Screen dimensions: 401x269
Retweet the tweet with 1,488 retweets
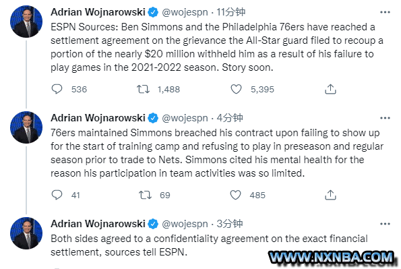(x=143, y=89)
